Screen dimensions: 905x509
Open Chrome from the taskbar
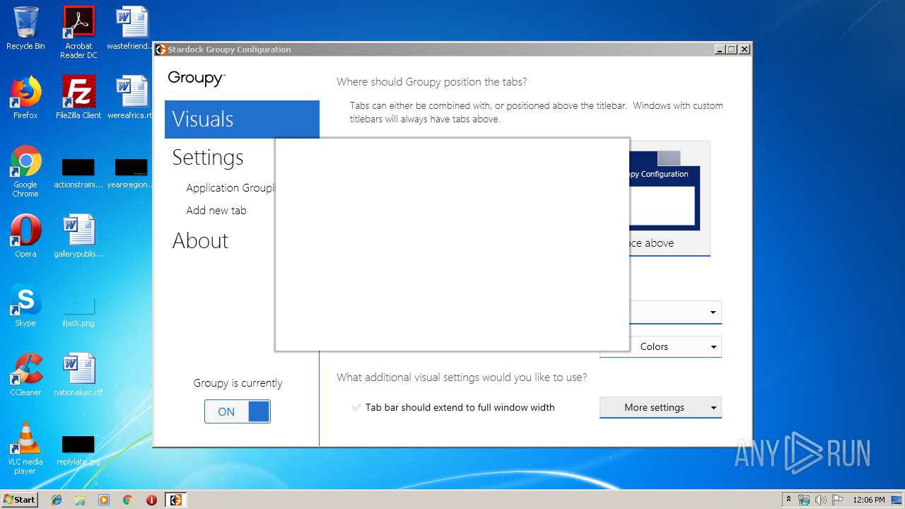(x=127, y=500)
